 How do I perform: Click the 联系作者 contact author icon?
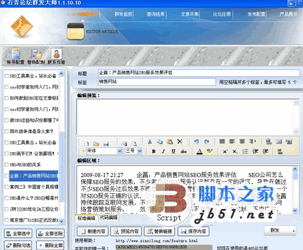pos(56,56)
